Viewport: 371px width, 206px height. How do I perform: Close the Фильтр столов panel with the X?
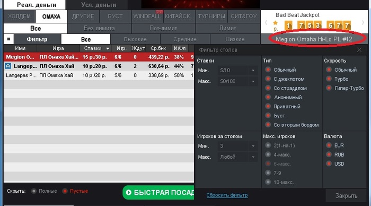click(359, 50)
